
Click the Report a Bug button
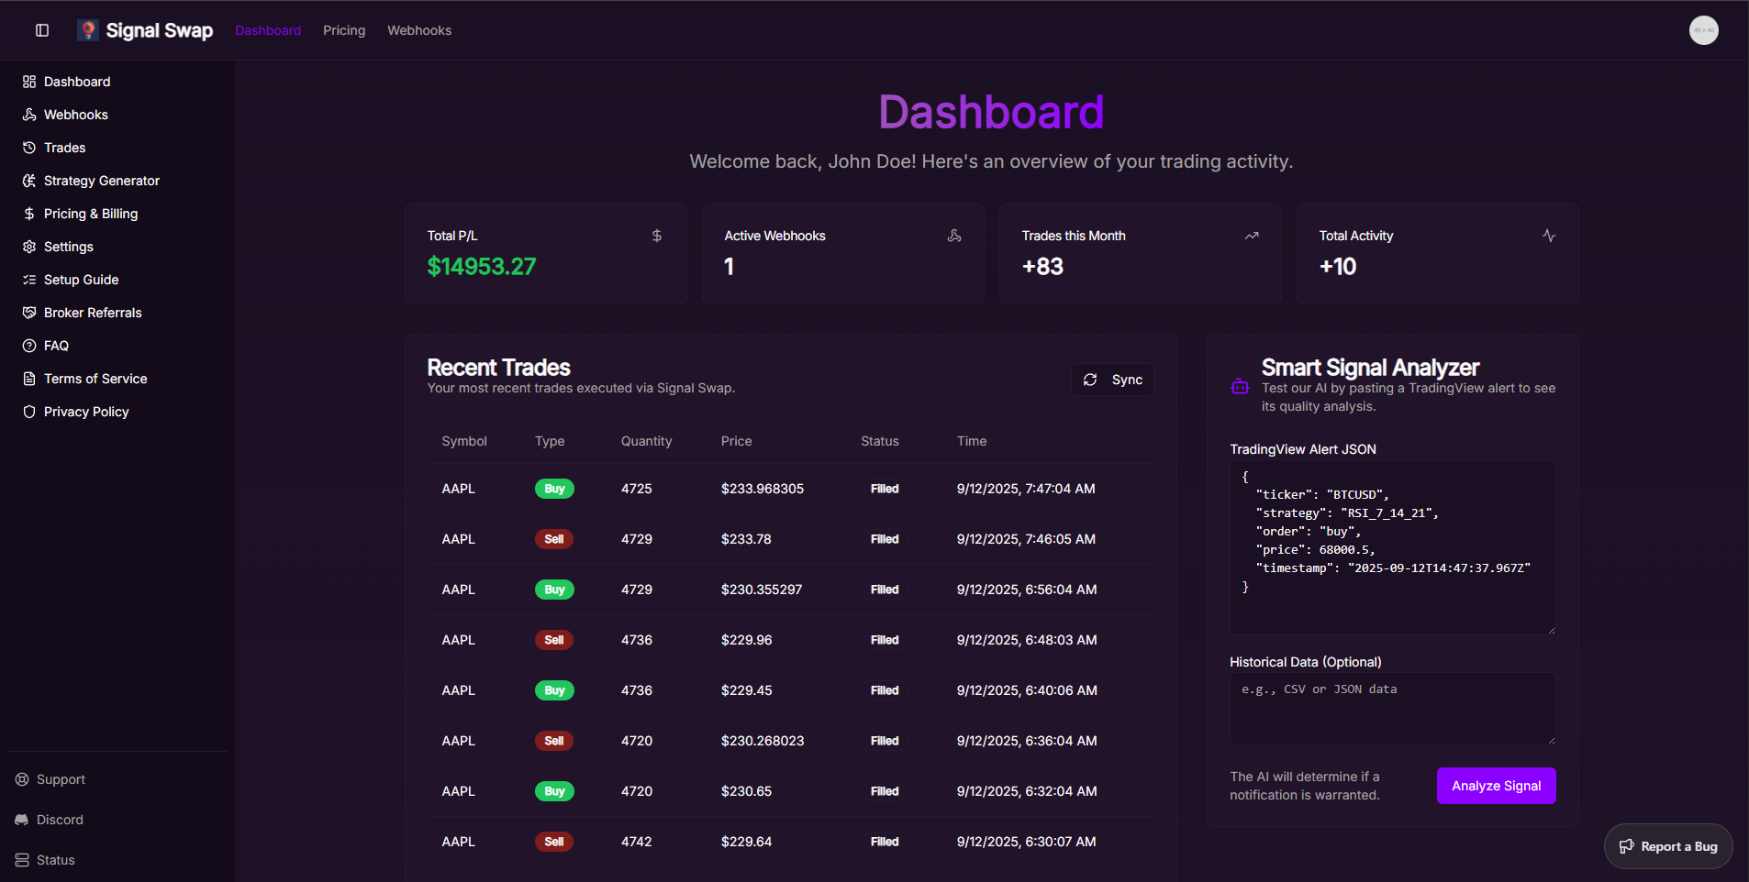(x=1667, y=846)
